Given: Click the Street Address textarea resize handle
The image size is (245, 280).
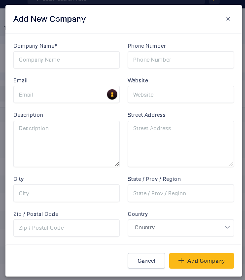Looking at the screenshot, I should 231,164.
